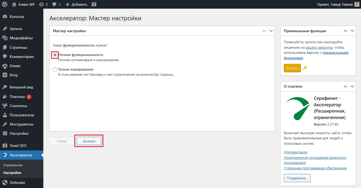The width and height of the screenshot is (361, 188).
Task: Select the Полная функциональность radio option
Action: coord(55,55)
